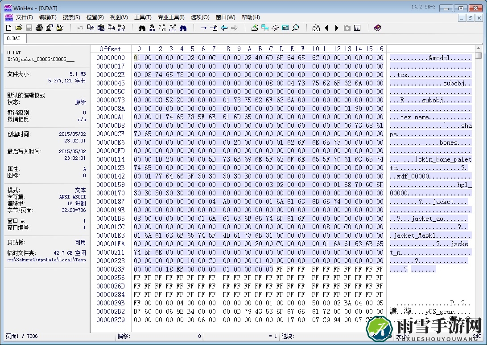
Task: Click the Undo arrow icon
Action: (80, 28)
